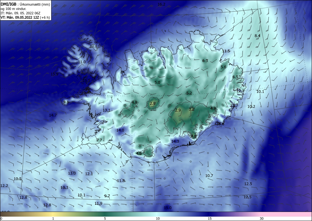Click the 9.8 value at Snæfellsnes tip
This screenshot has width=312, height=221.
pos(66,102)
